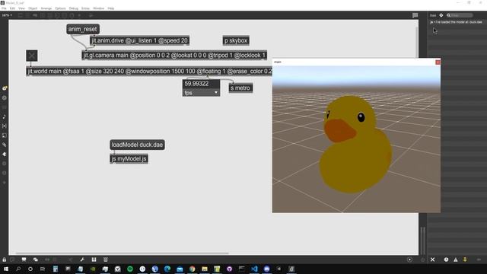This screenshot has height=274, width=487.
Task: Select the jit.anim.drive object
Action: click(139, 40)
